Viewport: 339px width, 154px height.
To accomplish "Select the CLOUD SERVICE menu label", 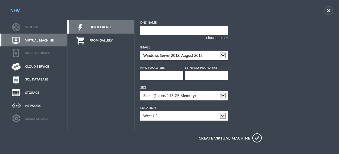I will [x=37, y=66].
